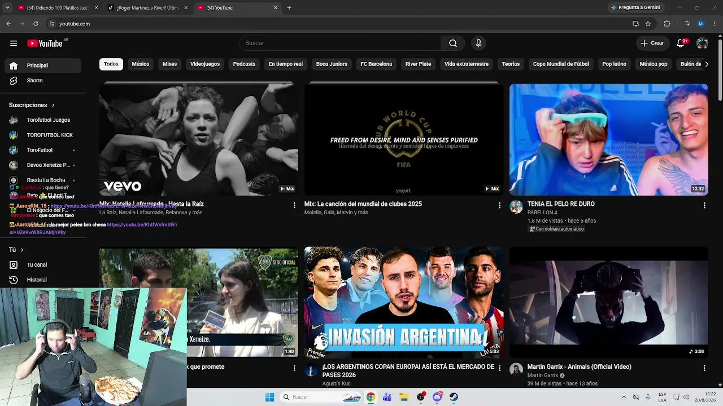
Task: Open Tu canal in the sidebar
Action: click(43, 265)
